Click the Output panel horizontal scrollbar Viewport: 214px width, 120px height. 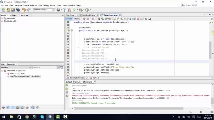(x=128, y=108)
